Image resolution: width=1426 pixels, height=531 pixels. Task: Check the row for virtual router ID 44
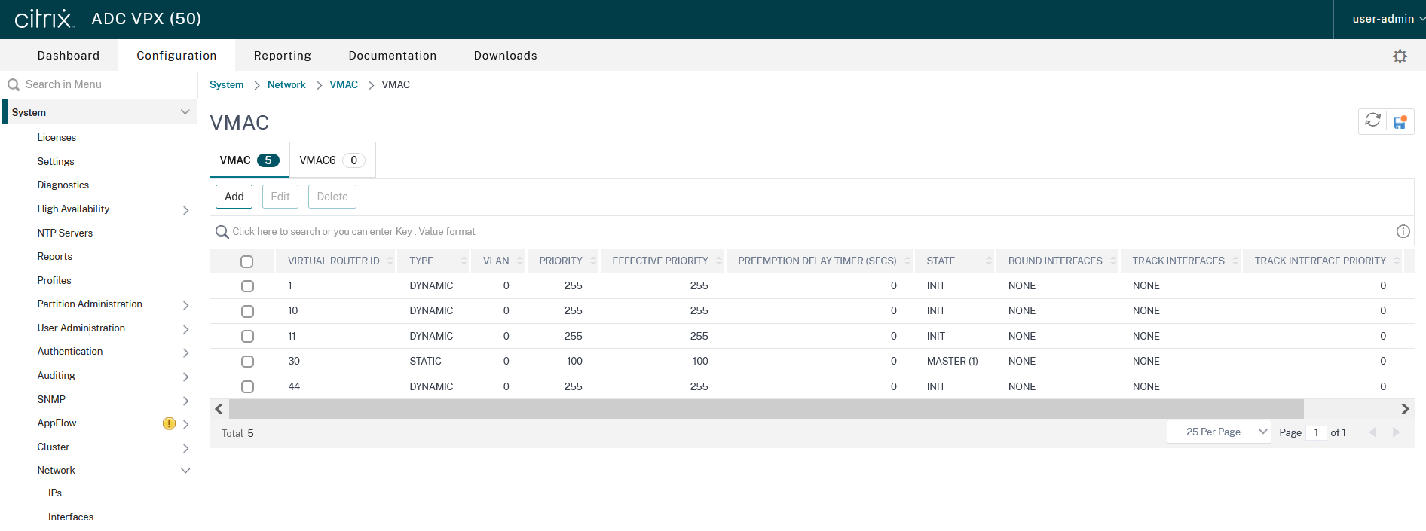(247, 386)
